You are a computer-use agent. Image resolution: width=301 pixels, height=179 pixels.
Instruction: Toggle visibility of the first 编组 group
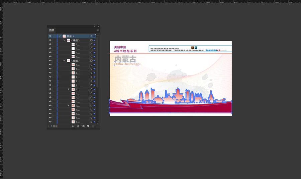[50, 40]
